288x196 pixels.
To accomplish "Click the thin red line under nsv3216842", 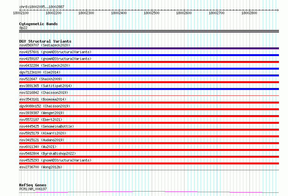I will (149, 95).
